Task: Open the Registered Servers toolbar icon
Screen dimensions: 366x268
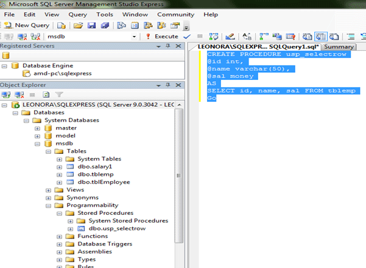Action: [121, 25]
